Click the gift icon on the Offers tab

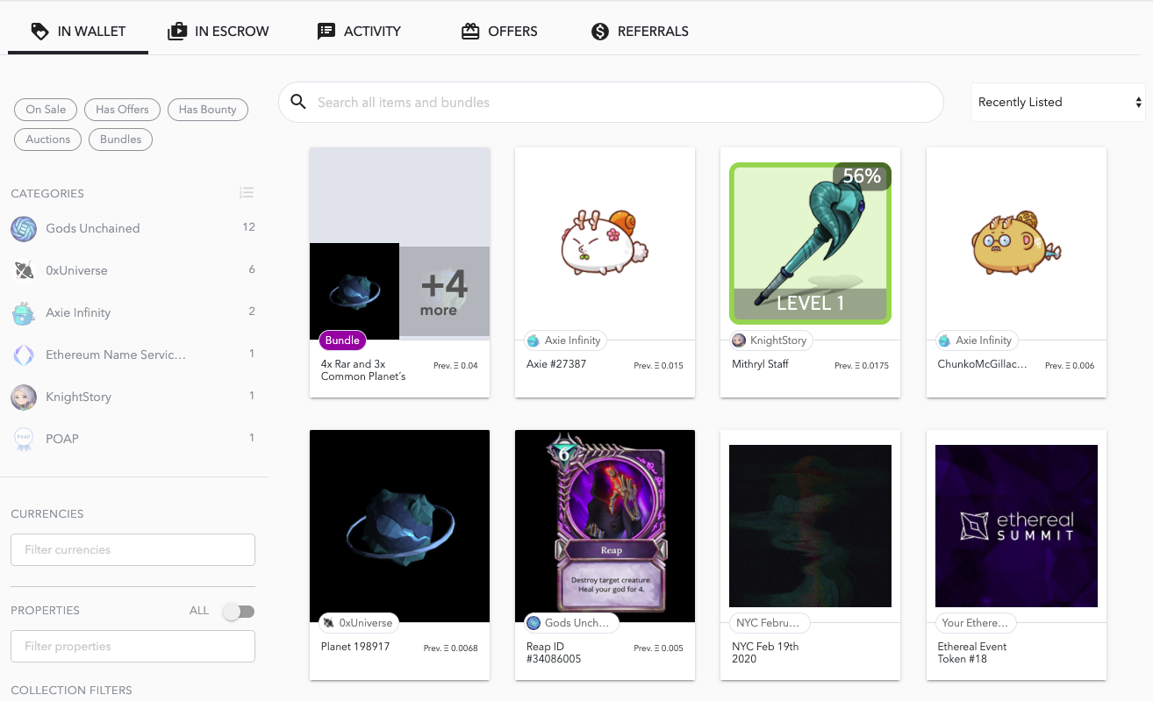click(x=469, y=31)
